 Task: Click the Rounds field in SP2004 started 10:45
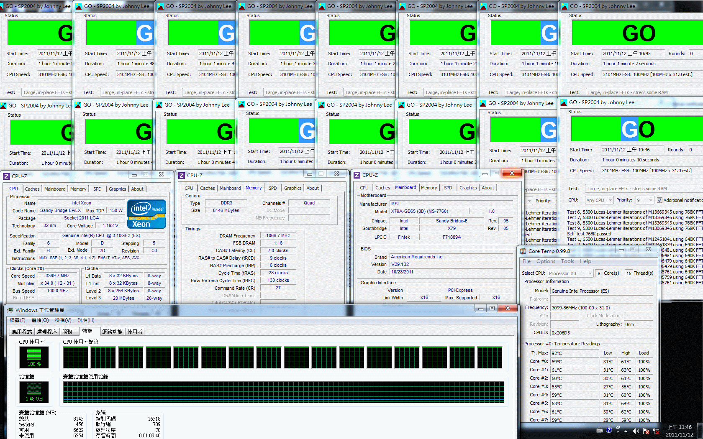tap(695, 54)
